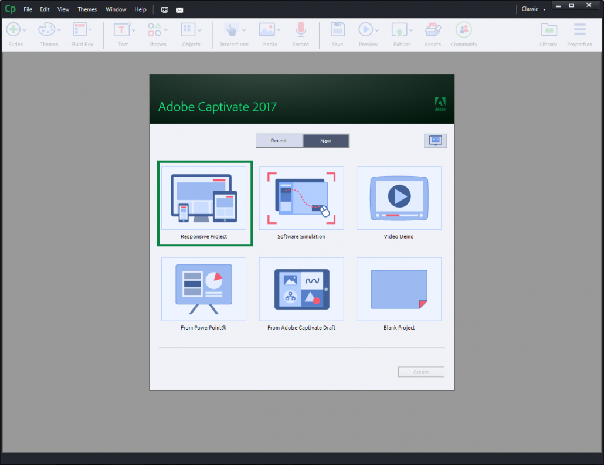The image size is (604, 465).
Task: Open the Themes palette icon
Action: 46,30
